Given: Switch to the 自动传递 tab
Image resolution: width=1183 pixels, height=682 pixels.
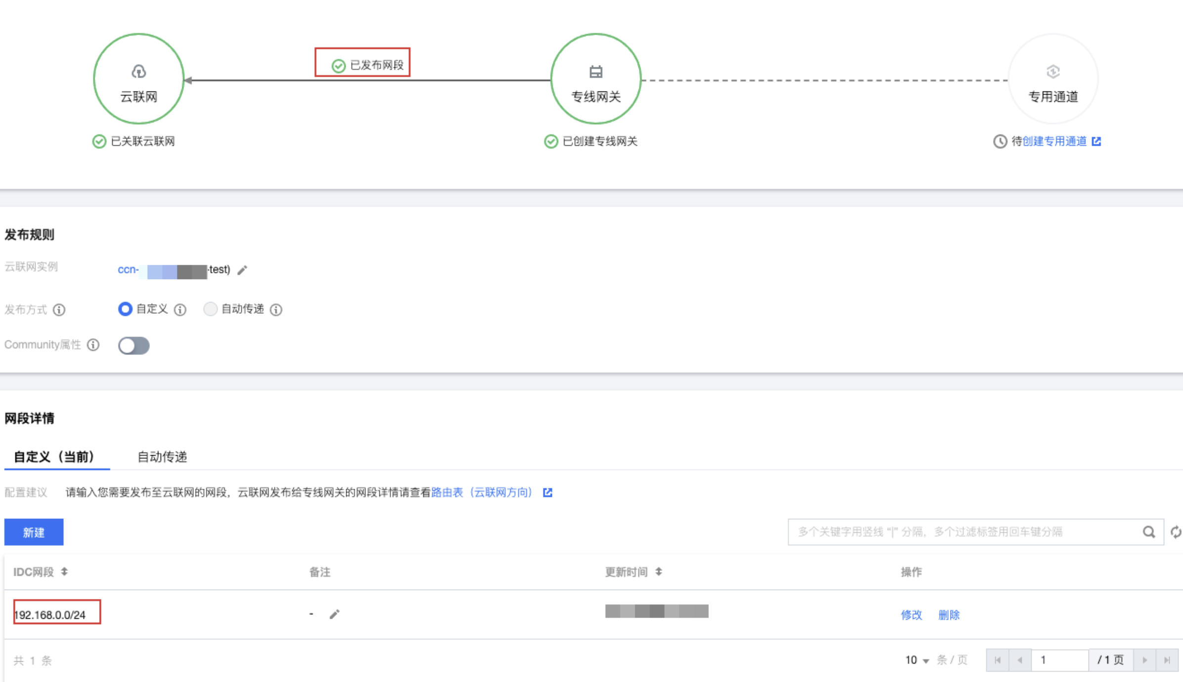Looking at the screenshot, I should tap(162, 457).
